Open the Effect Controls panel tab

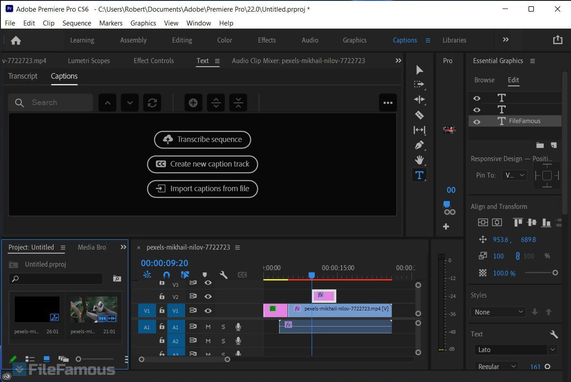[x=154, y=61]
